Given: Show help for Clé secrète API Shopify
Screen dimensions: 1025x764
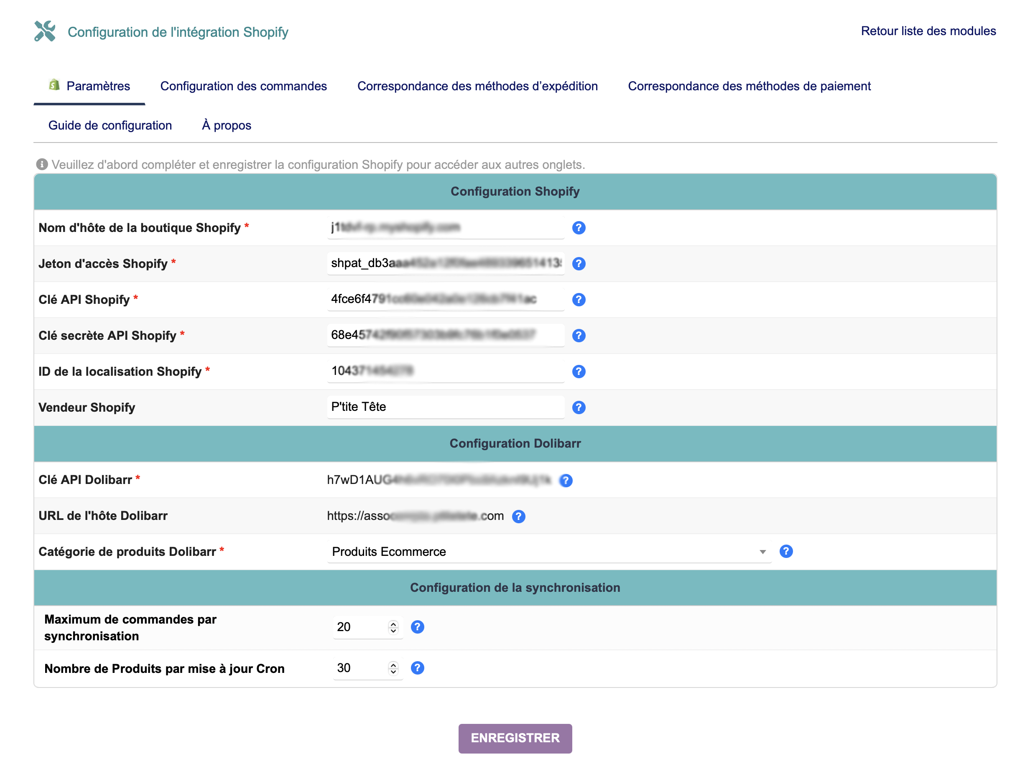Looking at the screenshot, I should 578,336.
